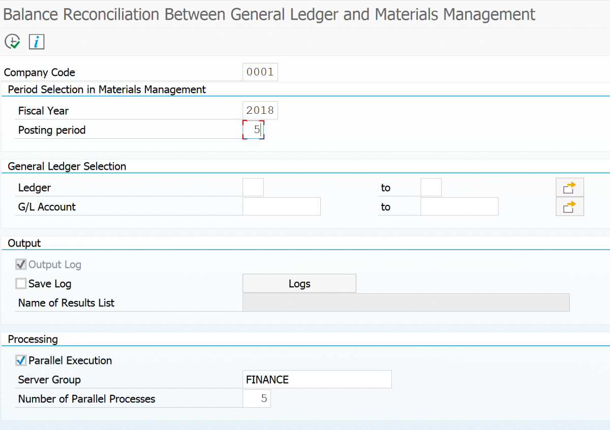The height and width of the screenshot is (430, 610).
Task: Disable the Parallel Execution checkbox
Action: pyautogui.click(x=21, y=360)
